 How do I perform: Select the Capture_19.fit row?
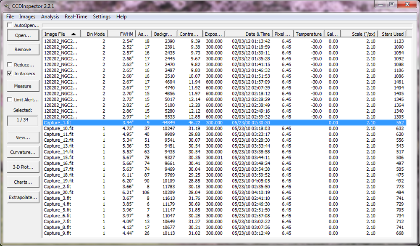coord(225,181)
